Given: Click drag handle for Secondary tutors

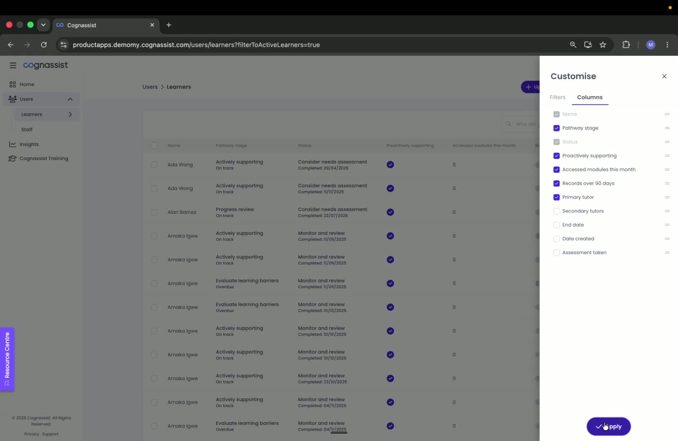Looking at the screenshot, I should point(667,211).
